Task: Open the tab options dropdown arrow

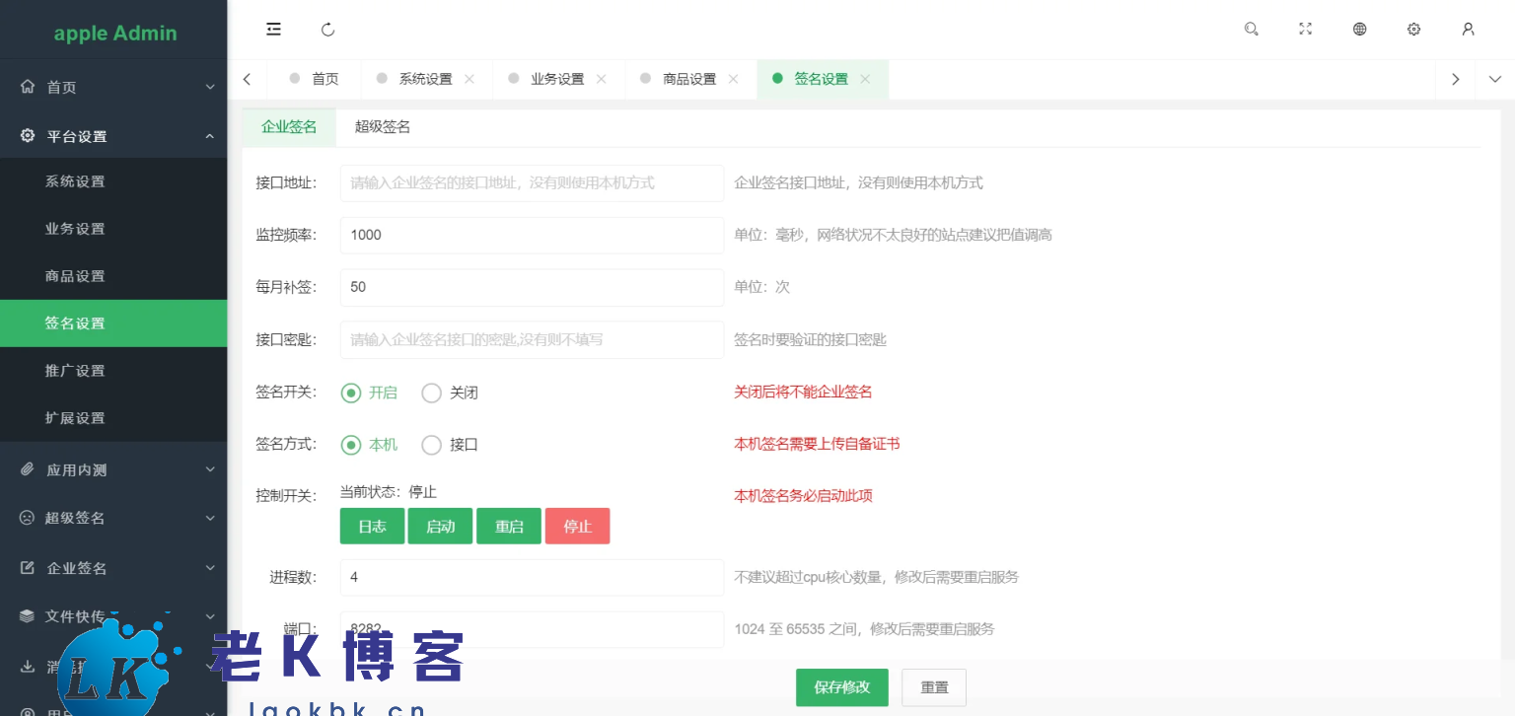Action: (1494, 79)
